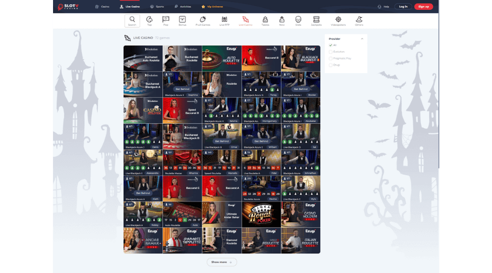
Task: Open Roulette Azure table thumbnail
Action: click(x=261, y=188)
